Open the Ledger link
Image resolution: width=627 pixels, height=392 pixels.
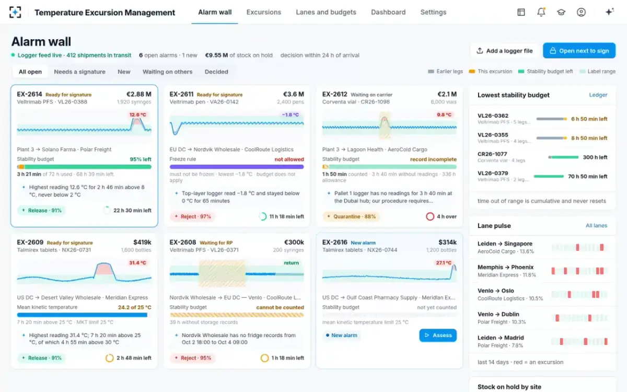point(598,95)
